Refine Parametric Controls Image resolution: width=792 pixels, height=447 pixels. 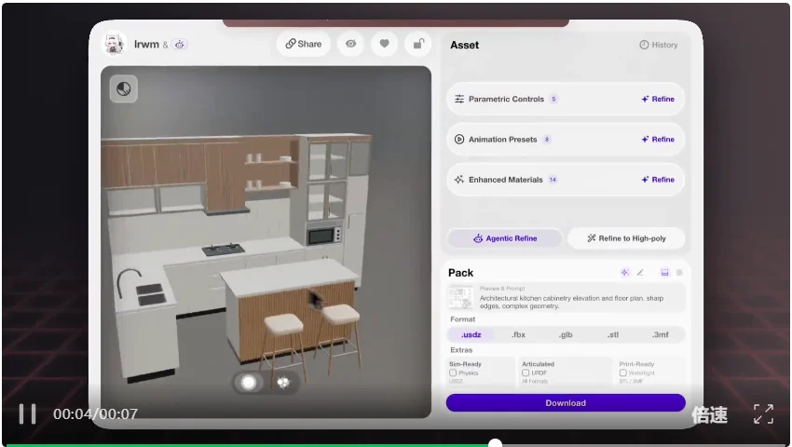pos(658,99)
